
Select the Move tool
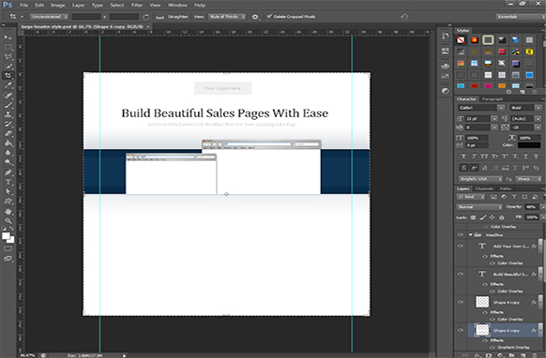click(8, 37)
